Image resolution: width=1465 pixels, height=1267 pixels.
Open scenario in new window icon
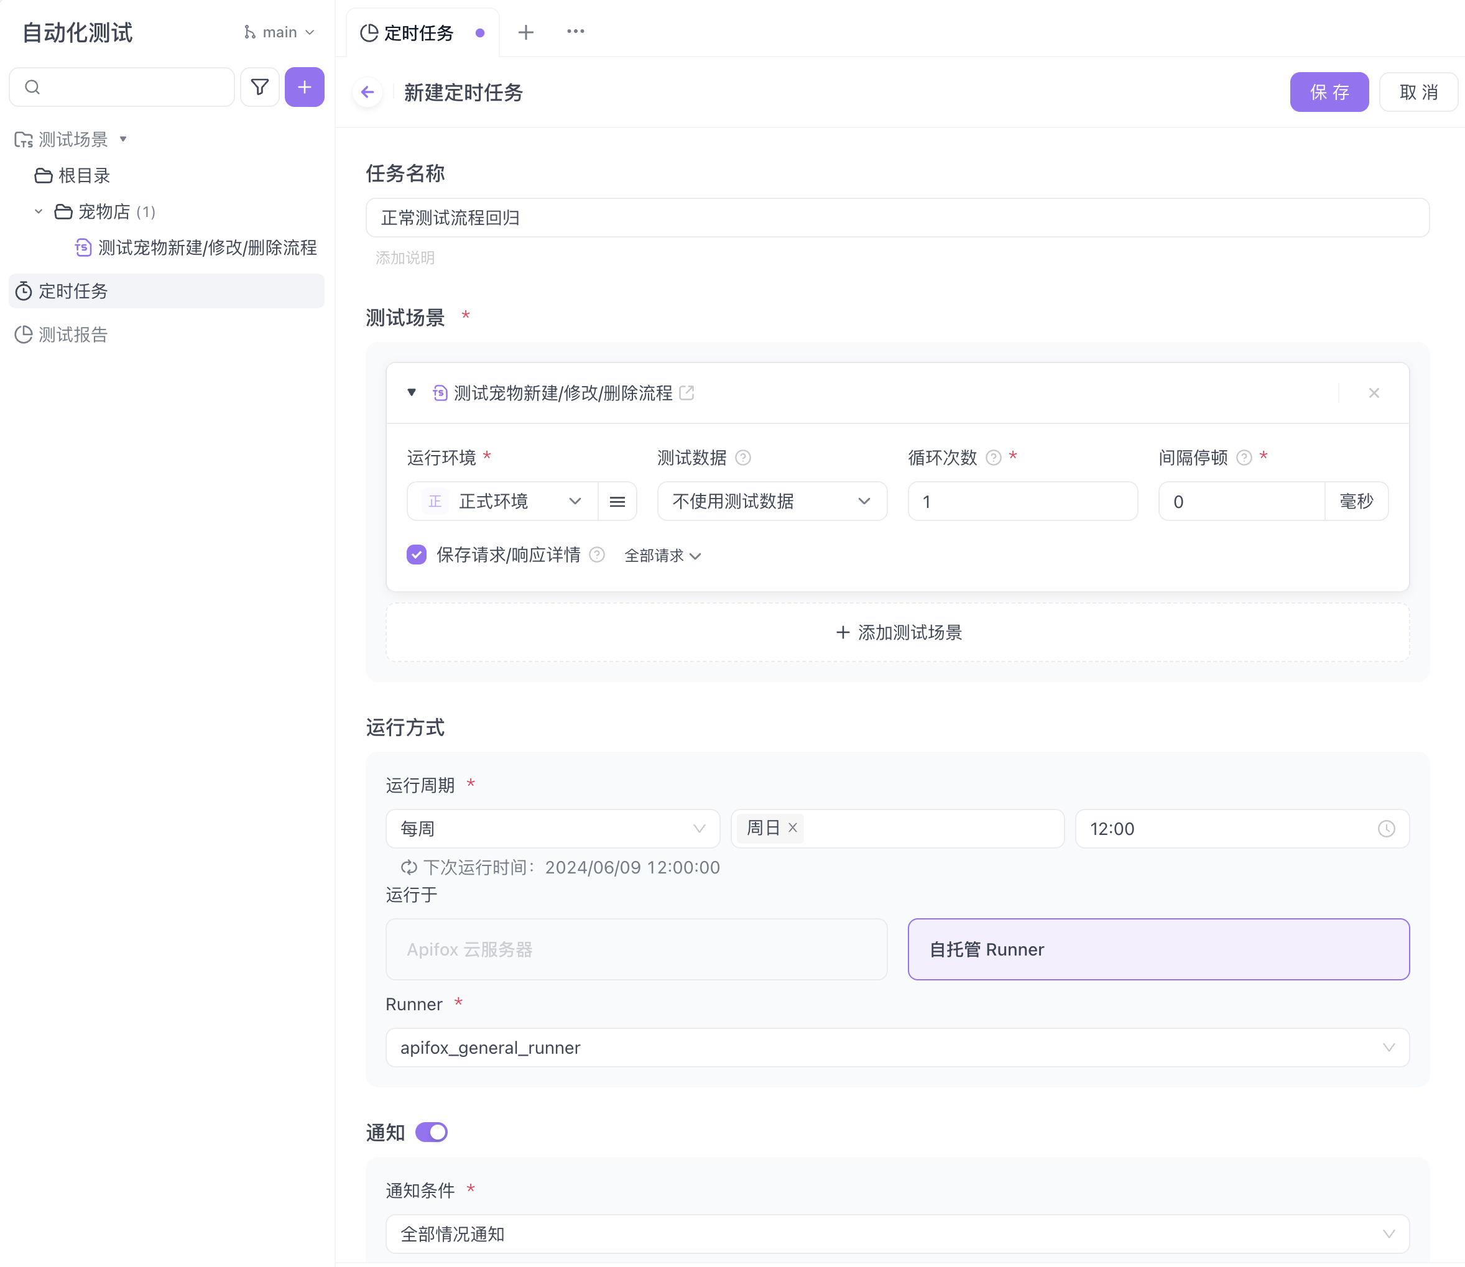[686, 392]
